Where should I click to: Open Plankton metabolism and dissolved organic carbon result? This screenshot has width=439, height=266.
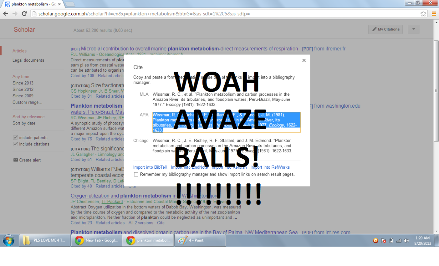pos(184,232)
